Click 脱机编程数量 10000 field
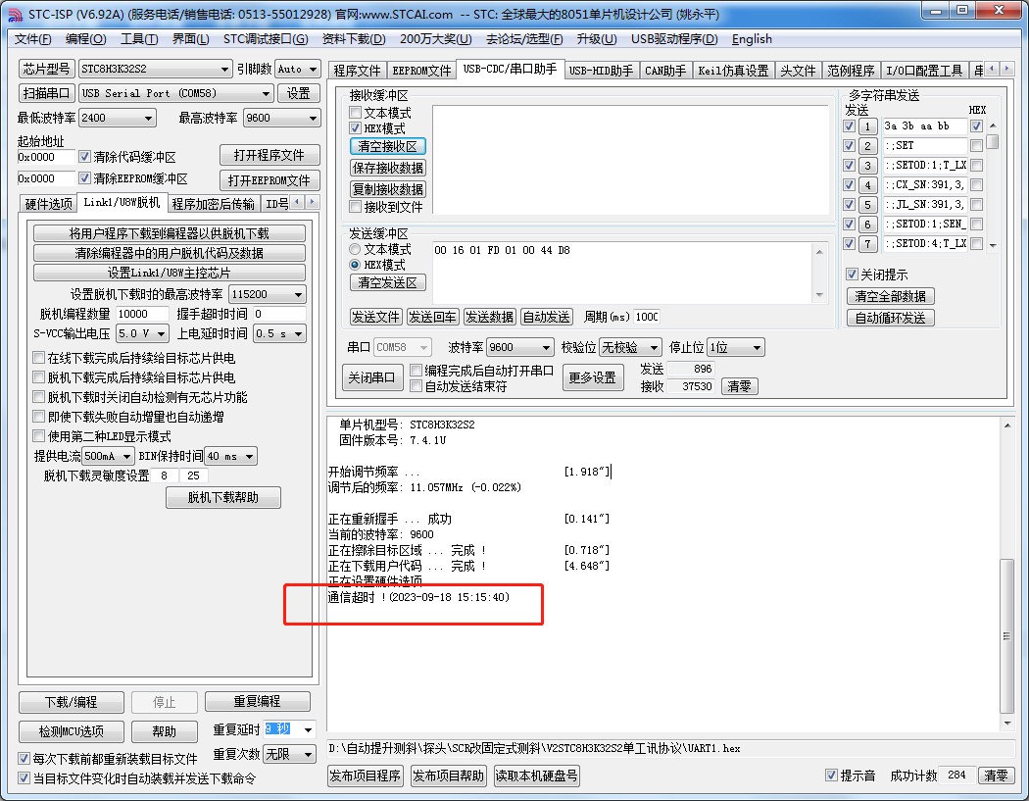The image size is (1029, 801). click(x=142, y=314)
